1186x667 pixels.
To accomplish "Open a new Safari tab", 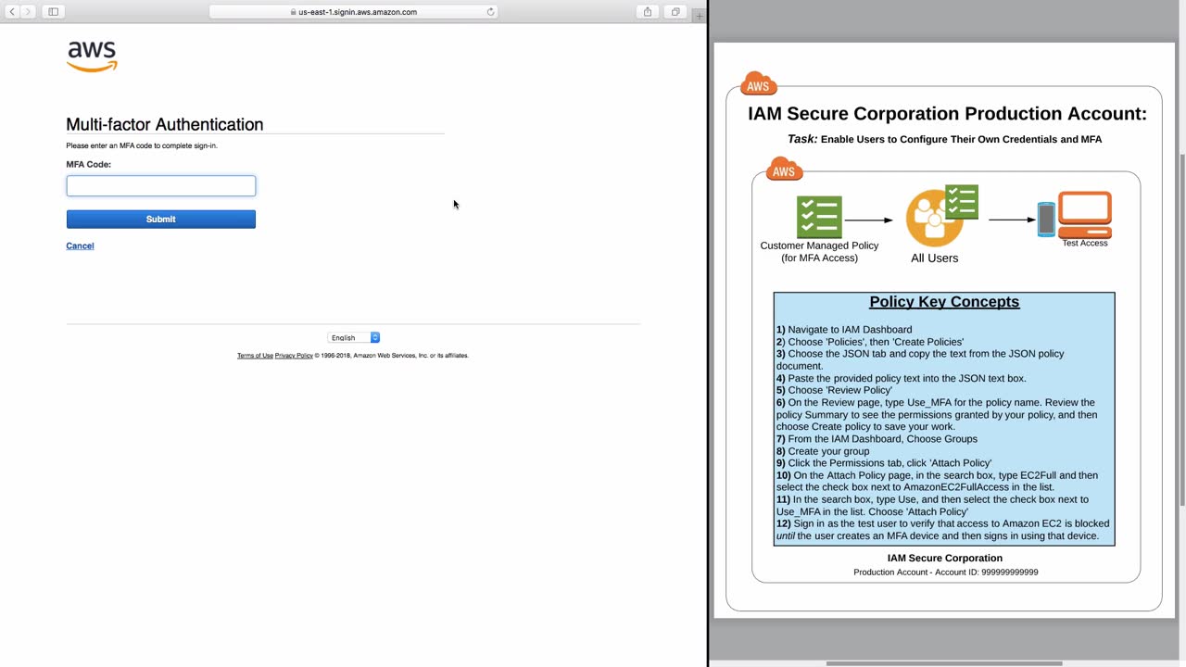I will (700, 14).
